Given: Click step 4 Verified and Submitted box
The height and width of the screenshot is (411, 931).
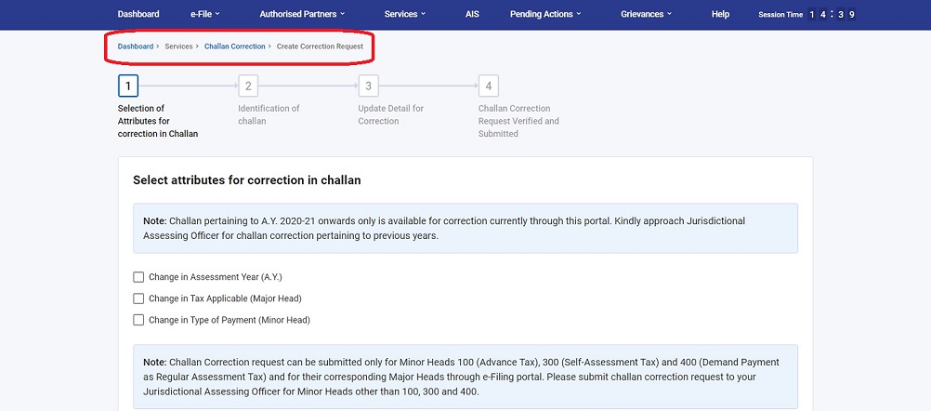Looking at the screenshot, I should 488,86.
